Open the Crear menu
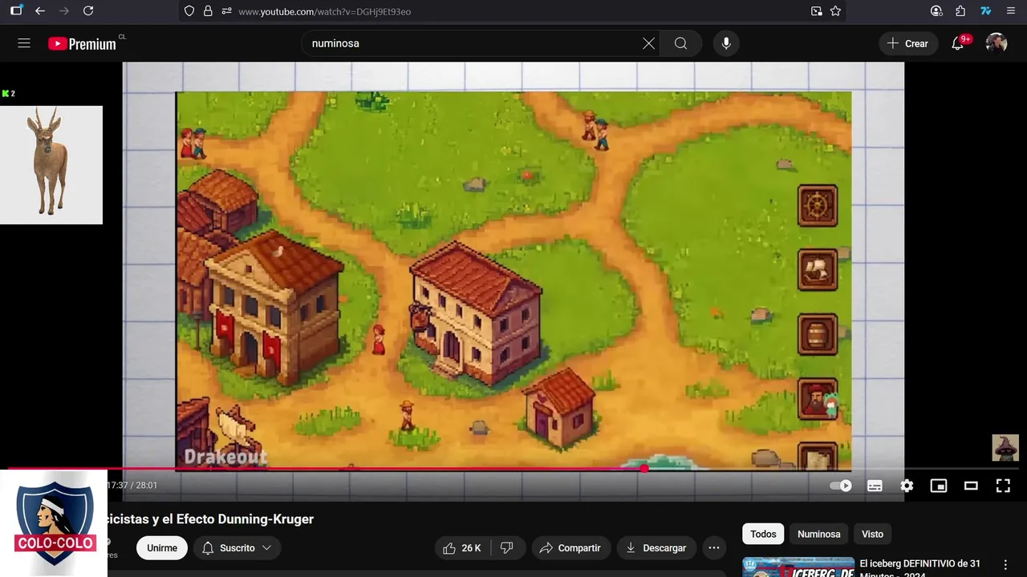 pos(908,43)
